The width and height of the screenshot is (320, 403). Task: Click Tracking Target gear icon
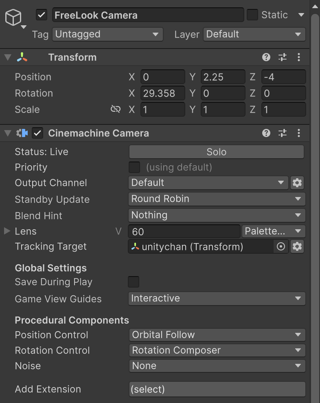pos(297,246)
